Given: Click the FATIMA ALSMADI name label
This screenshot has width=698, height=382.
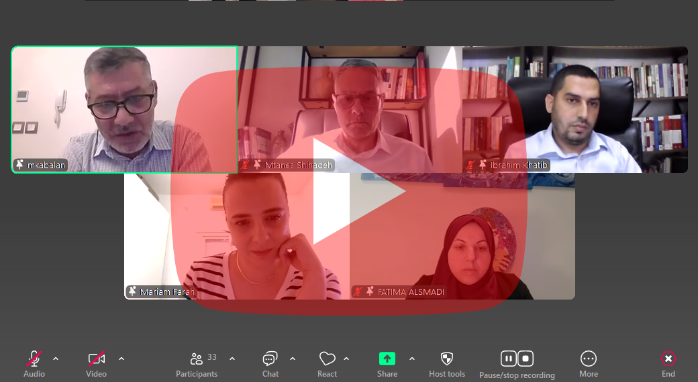Looking at the screenshot, I should coord(411,292).
